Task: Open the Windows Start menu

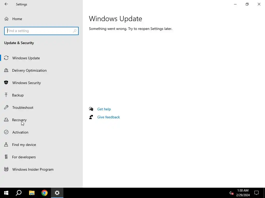Action: click(6, 193)
